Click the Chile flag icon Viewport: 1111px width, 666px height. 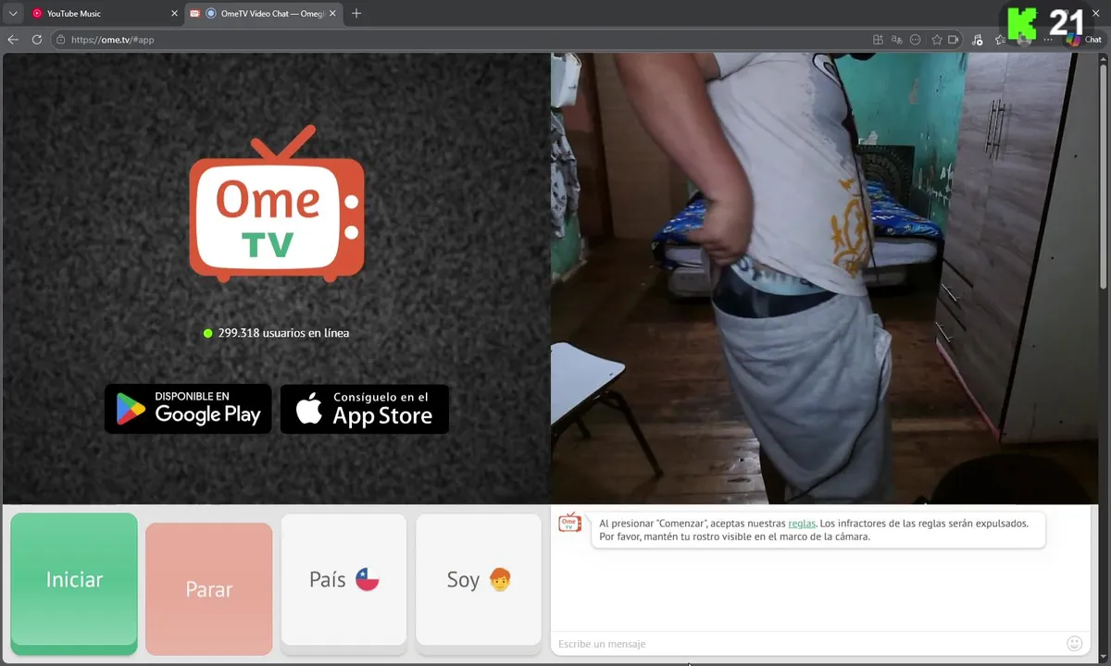point(368,580)
